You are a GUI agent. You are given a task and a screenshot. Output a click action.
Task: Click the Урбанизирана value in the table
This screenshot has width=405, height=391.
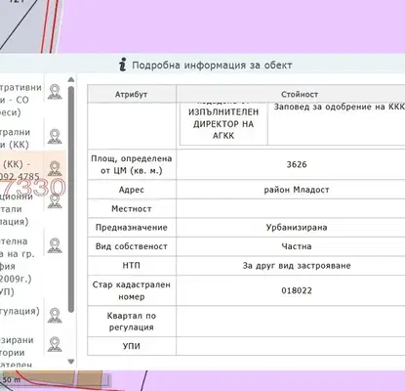coord(297,227)
